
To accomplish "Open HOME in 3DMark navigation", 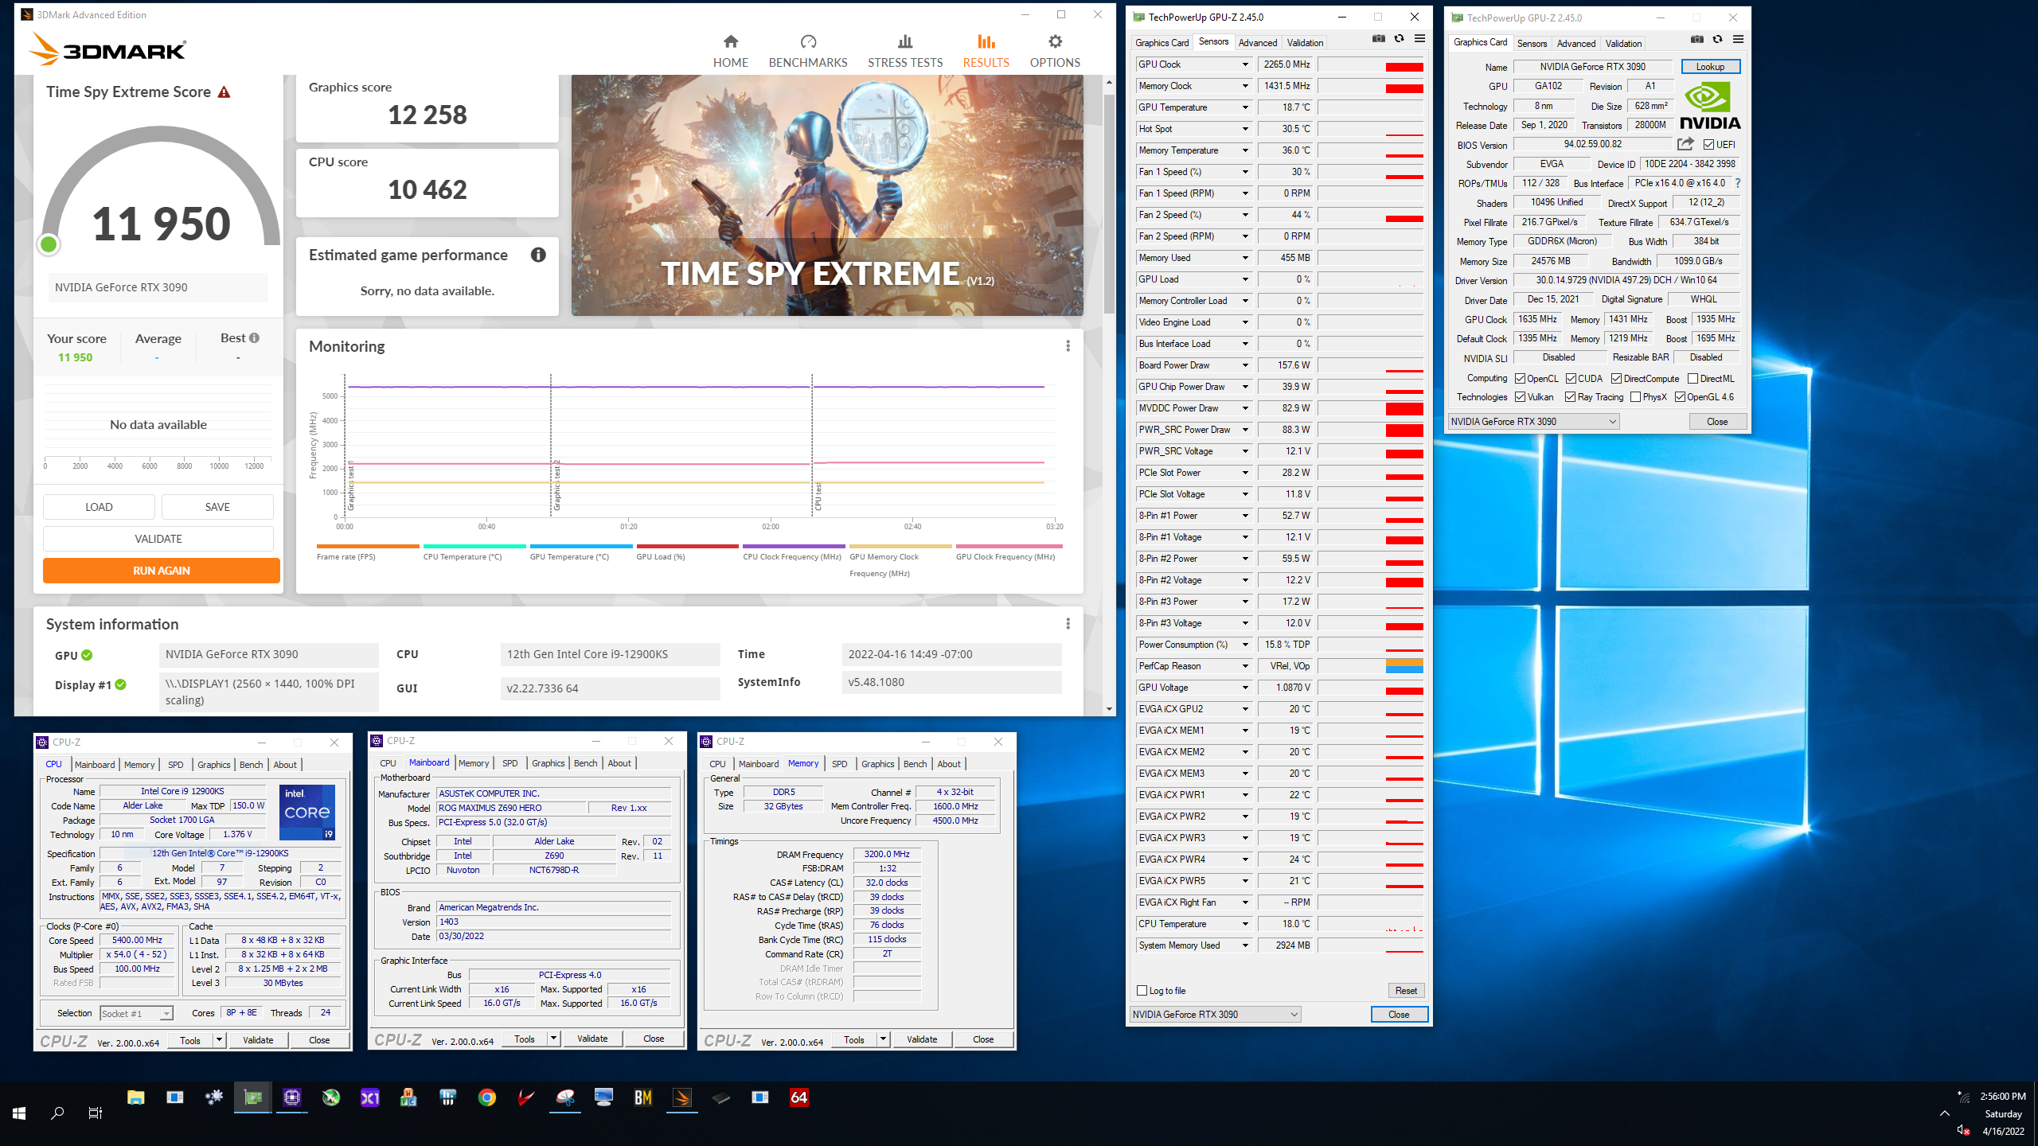I will coord(730,52).
